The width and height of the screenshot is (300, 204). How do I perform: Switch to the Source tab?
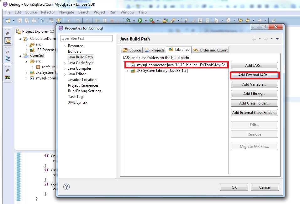(x=132, y=50)
